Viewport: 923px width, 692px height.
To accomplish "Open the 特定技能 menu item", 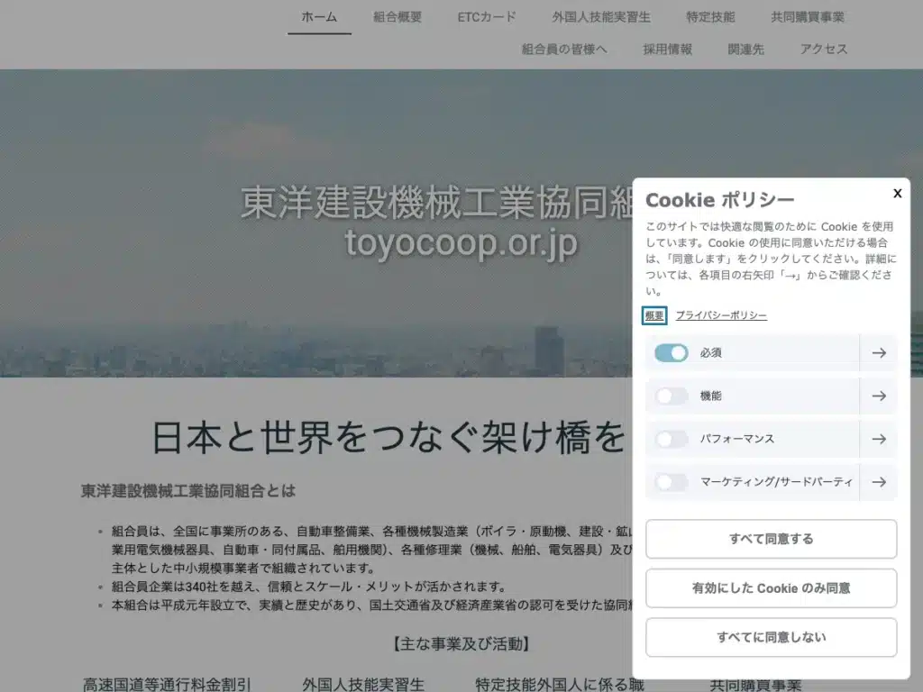I will (710, 17).
